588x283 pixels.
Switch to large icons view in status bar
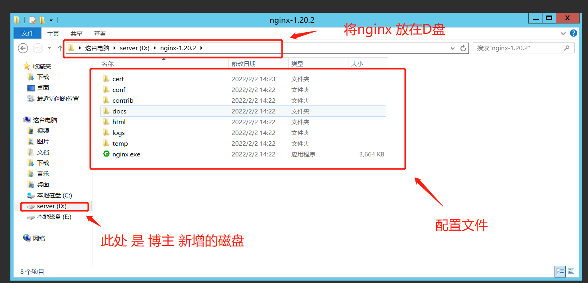[571, 272]
